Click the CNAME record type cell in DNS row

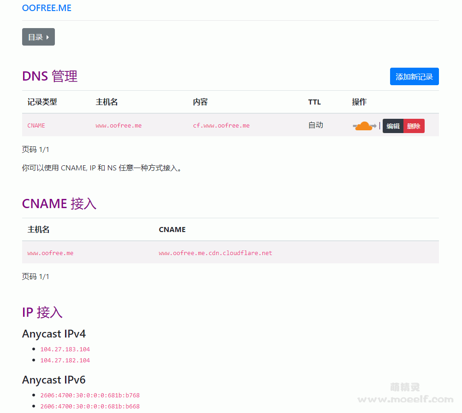(36, 125)
